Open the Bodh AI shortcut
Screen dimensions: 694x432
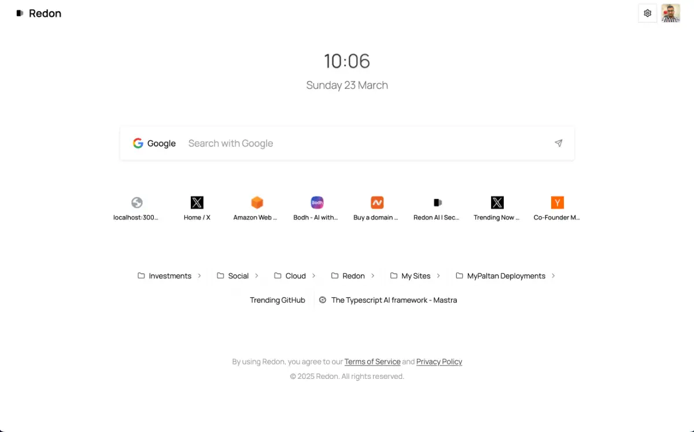(x=317, y=208)
